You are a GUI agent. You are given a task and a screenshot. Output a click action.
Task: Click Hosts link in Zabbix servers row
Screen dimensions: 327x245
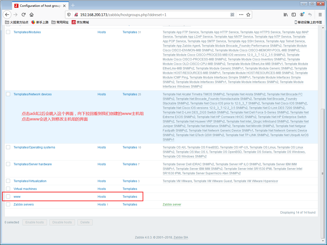click(x=102, y=205)
